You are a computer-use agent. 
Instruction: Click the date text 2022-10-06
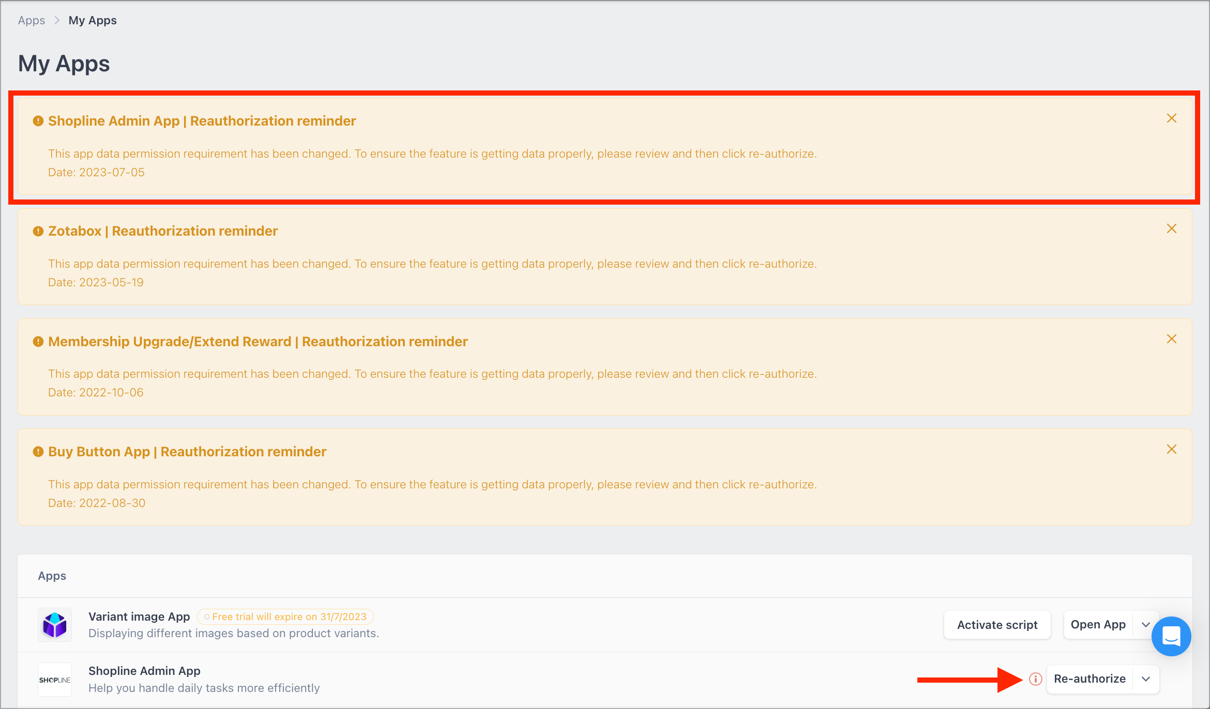coord(111,392)
